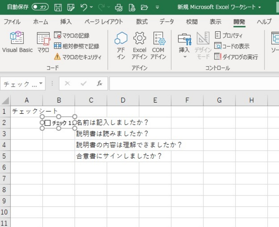Switch to the ホーム tab
The height and width of the screenshot is (227, 279).
(x=41, y=22)
